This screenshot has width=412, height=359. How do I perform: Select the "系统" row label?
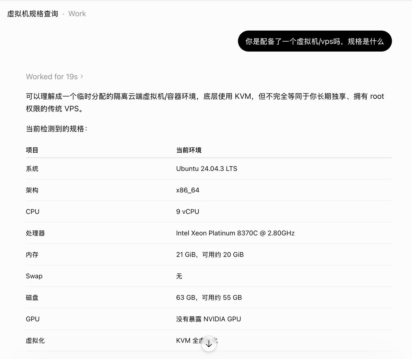(x=32, y=168)
